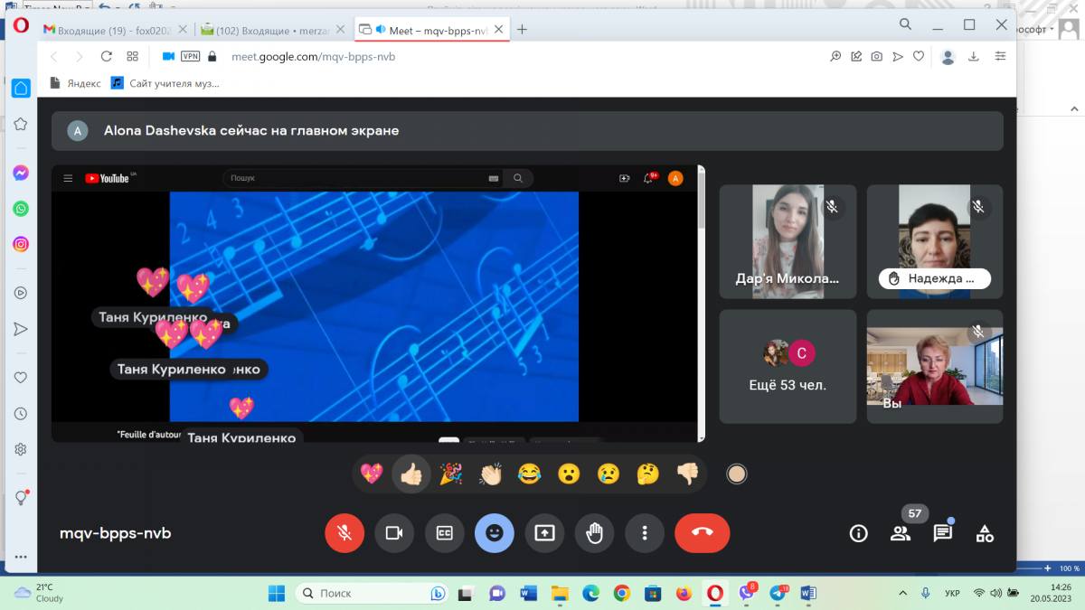
Task: Click the red leave call button
Action: coord(702,533)
